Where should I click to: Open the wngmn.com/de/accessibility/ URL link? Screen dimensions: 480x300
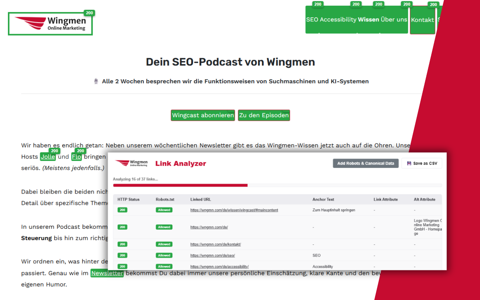pyautogui.click(x=220, y=267)
